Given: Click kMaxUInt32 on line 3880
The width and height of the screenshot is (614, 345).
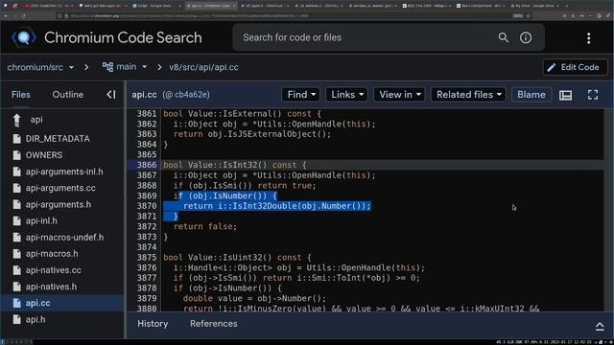Looking at the screenshot, I should tap(499, 309).
